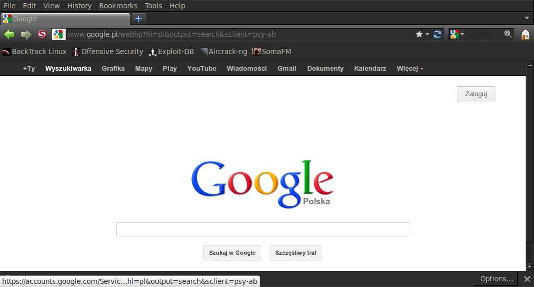Open the bookmark star dropdown arrow
The height and width of the screenshot is (287, 534).
[428, 34]
